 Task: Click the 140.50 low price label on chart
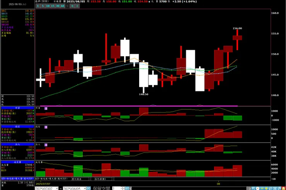click(143, 94)
